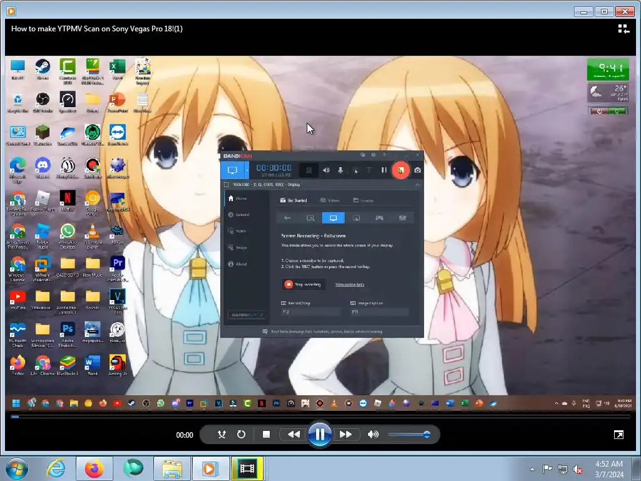Click the Steam desktop icon in the video
Image resolution: width=641 pixels, height=481 pixels.
(43, 68)
